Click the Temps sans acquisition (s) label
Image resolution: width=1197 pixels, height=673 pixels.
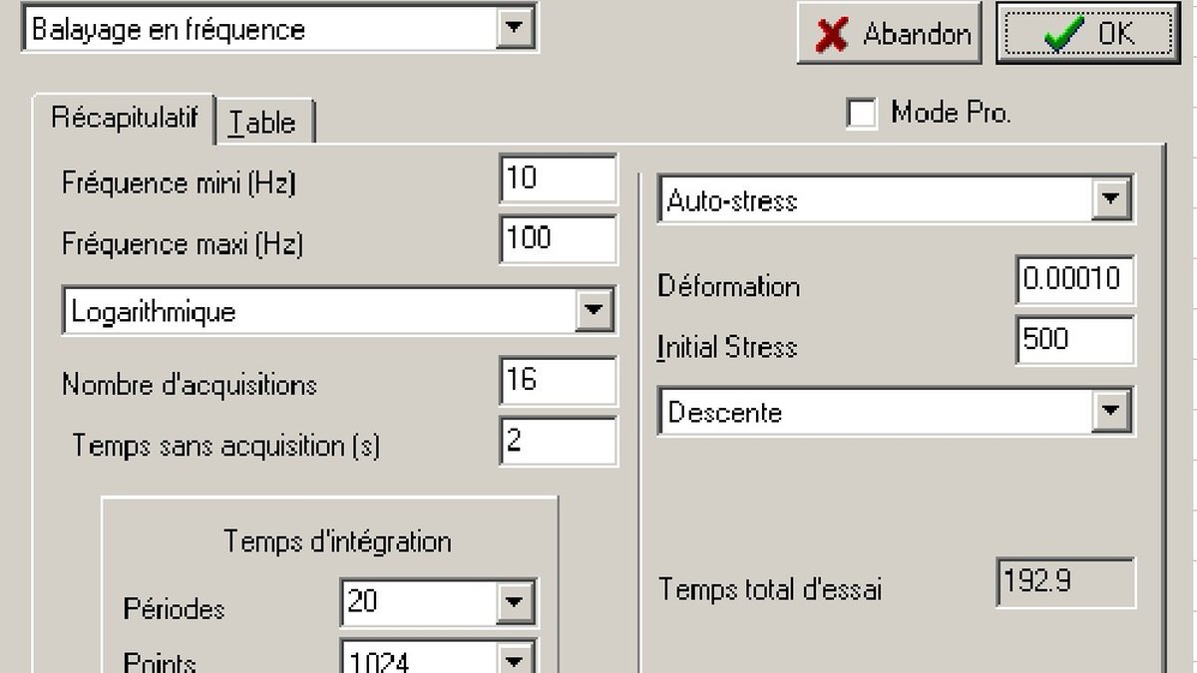click(226, 446)
